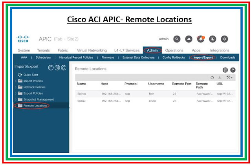
Task: Refresh the Remote Locations table
Action: click(x=212, y=77)
